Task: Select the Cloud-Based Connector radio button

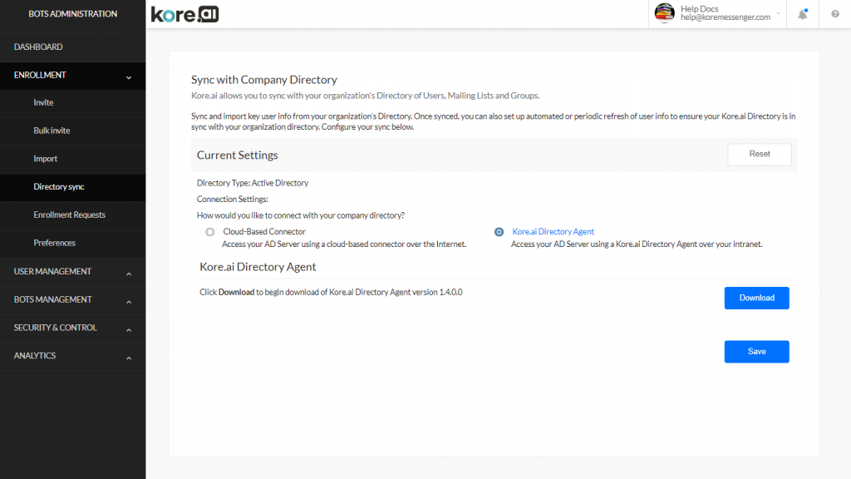Action: [x=209, y=232]
